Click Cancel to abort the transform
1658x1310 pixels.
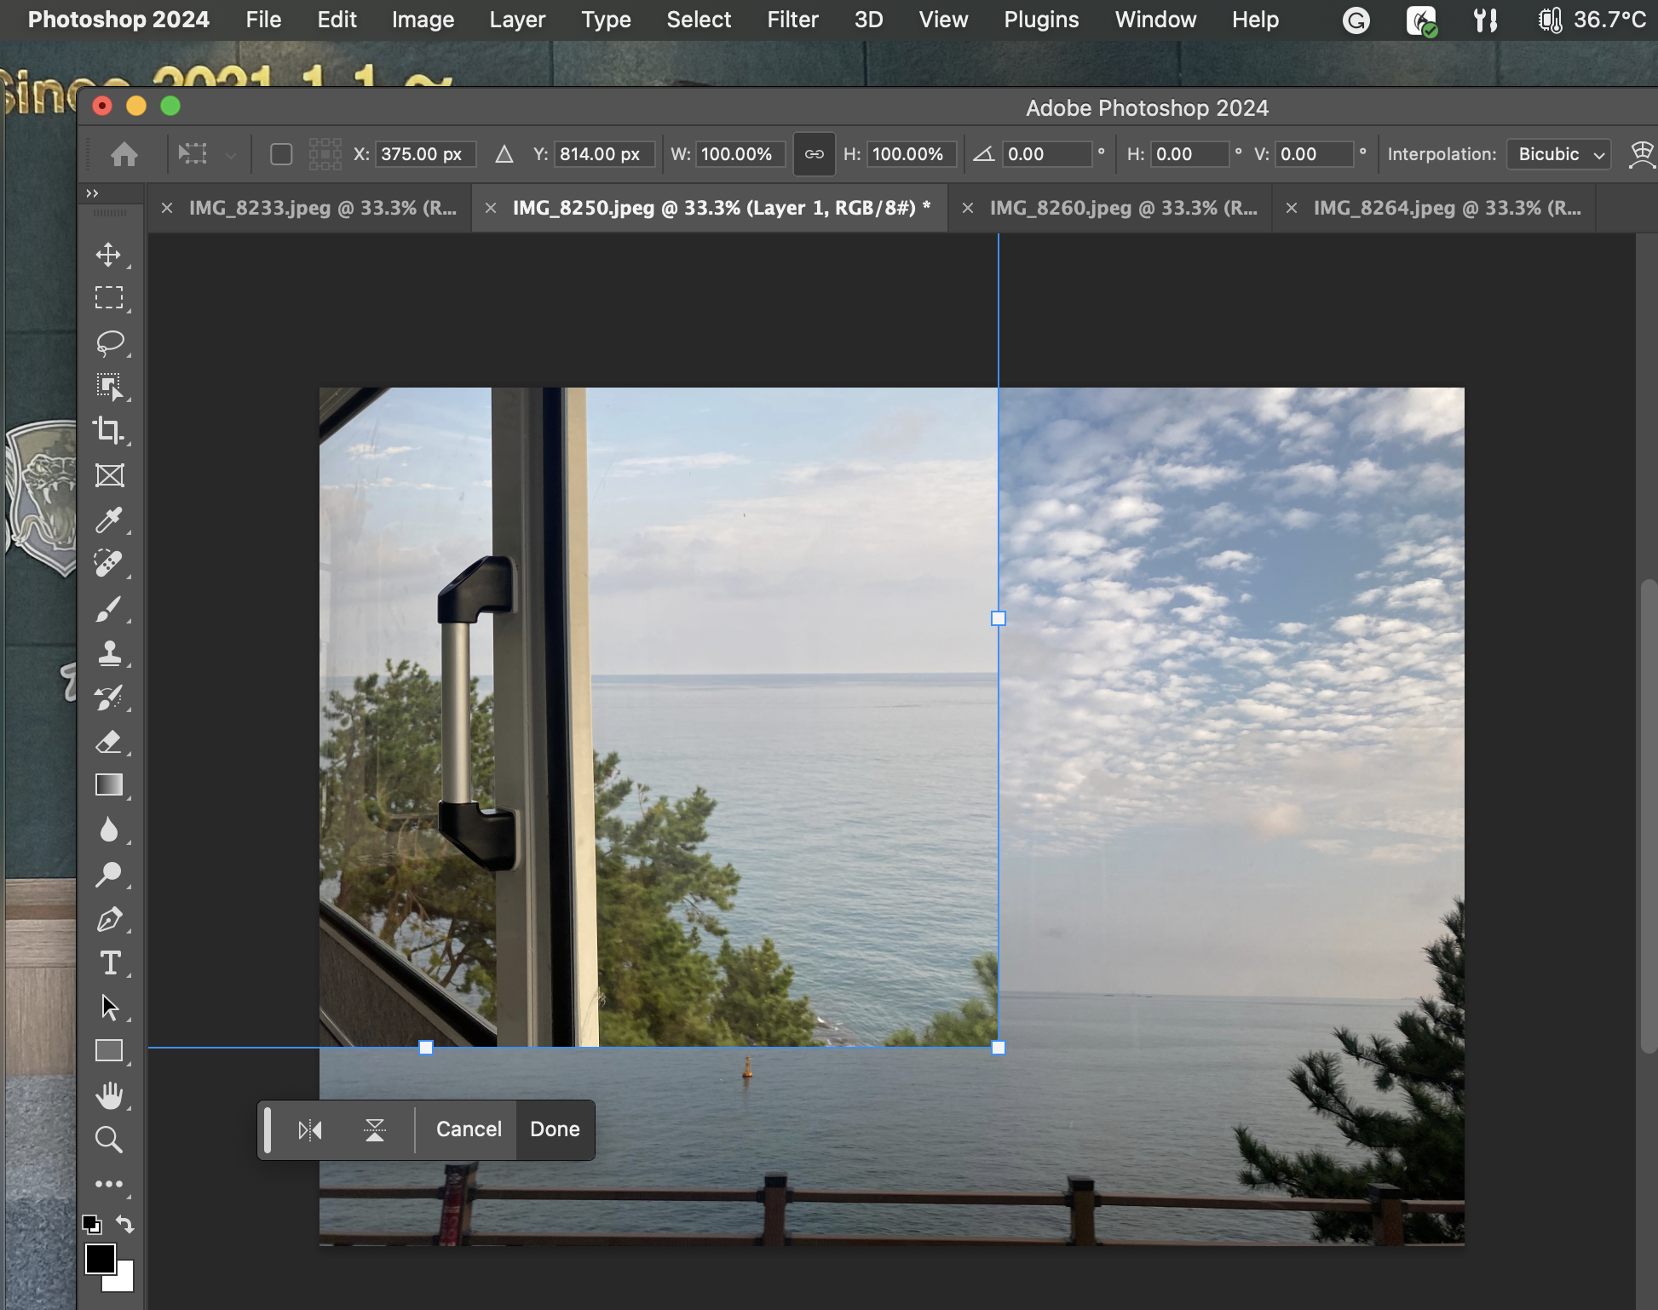[469, 1129]
